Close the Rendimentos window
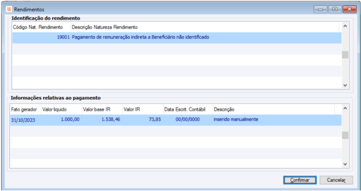This screenshot has height=191, width=361. (349, 9)
